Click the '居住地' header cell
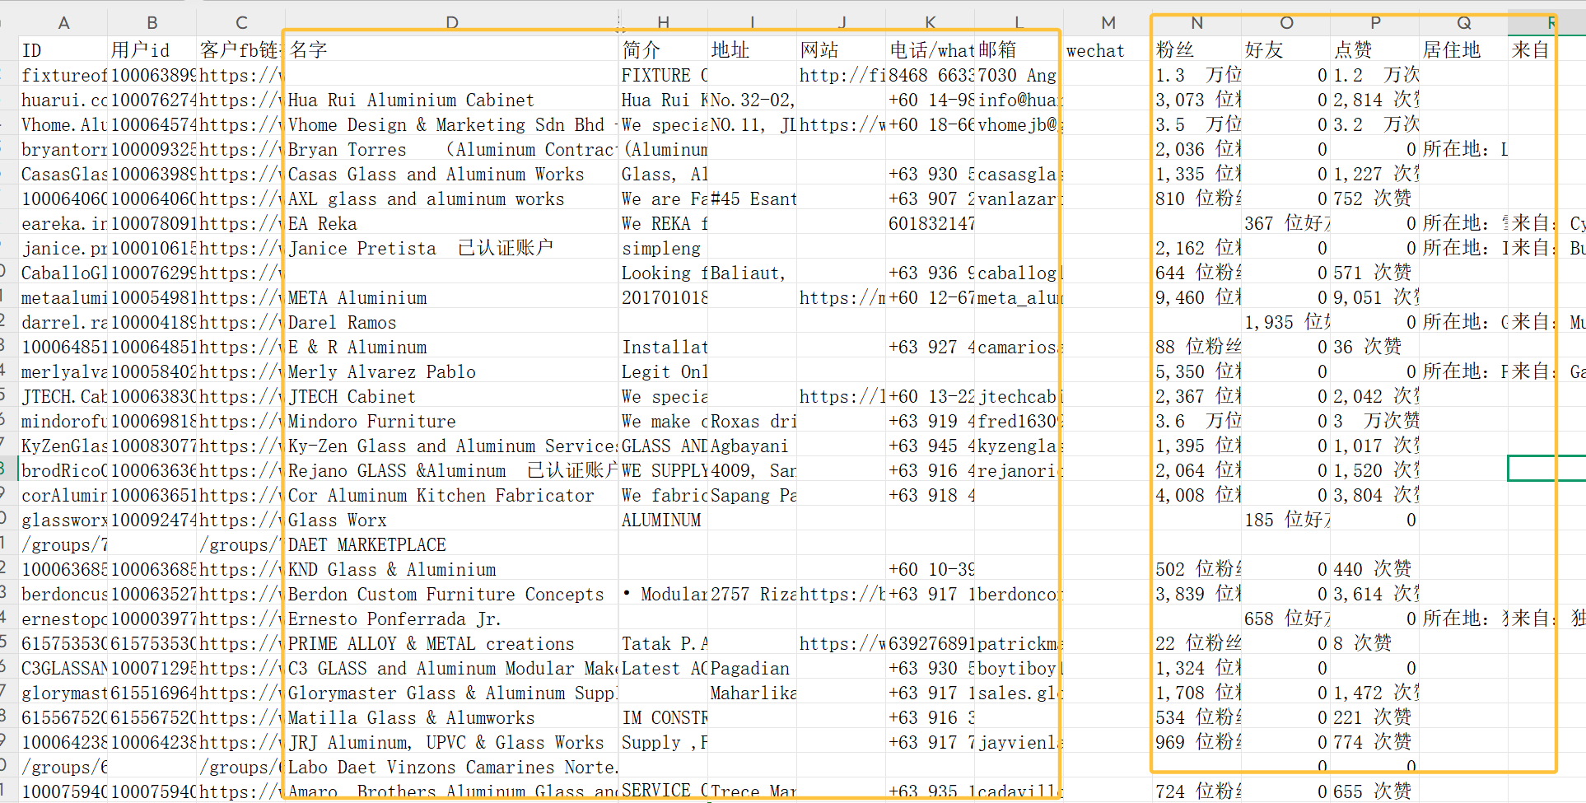The width and height of the screenshot is (1586, 803). tap(1464, 49)
